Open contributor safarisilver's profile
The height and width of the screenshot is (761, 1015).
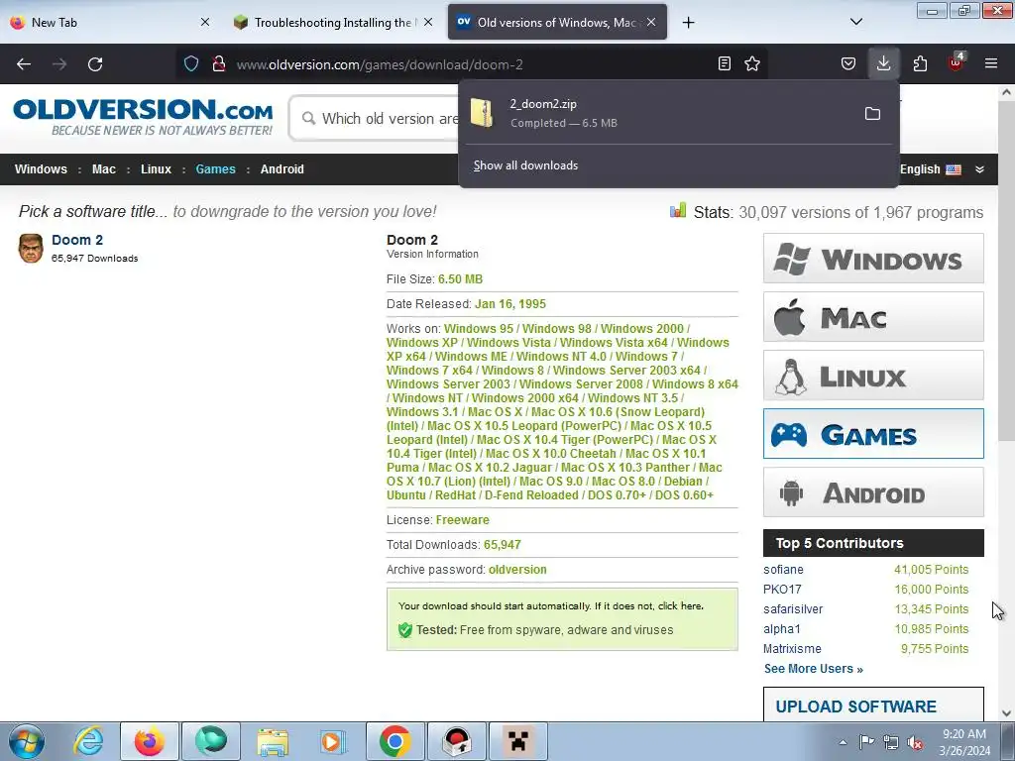click(793, 609)
